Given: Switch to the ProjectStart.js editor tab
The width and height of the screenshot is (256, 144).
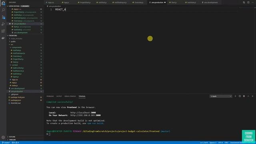Looking at the screenshot, I should [x=85, y=2].
